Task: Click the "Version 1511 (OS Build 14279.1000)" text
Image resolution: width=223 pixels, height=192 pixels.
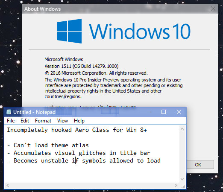Action: coord(82,66)
